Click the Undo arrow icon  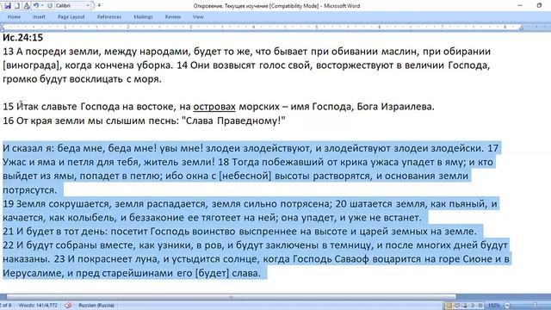(x=36, y=6)
